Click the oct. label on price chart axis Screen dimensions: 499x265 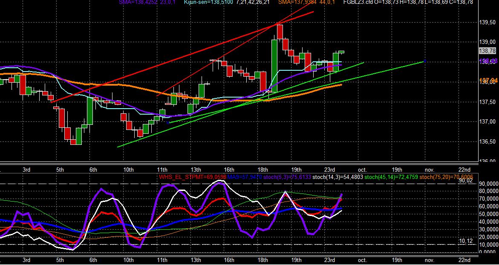(x=363, y=170)
